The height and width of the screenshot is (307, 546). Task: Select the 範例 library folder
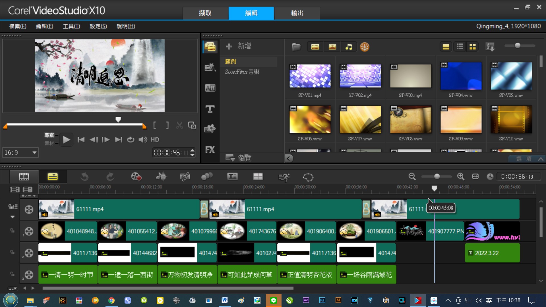point(249,61)
